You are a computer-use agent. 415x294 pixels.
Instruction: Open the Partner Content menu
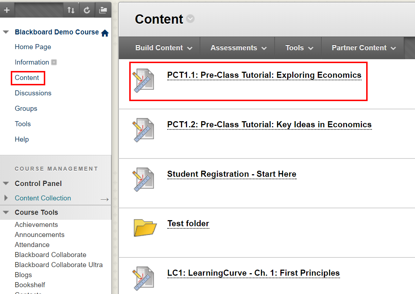pos(362,47)
